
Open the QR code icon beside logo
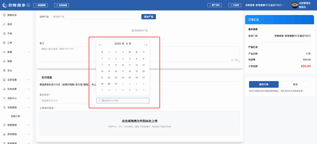[28, 5]
